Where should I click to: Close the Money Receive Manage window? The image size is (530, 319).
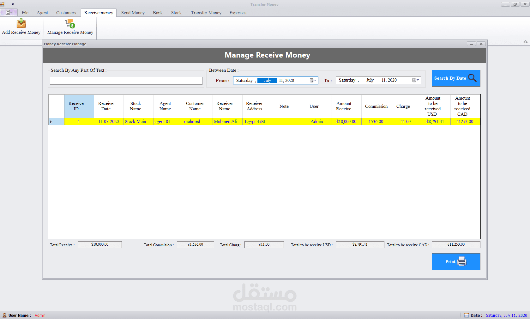point(481,44)
